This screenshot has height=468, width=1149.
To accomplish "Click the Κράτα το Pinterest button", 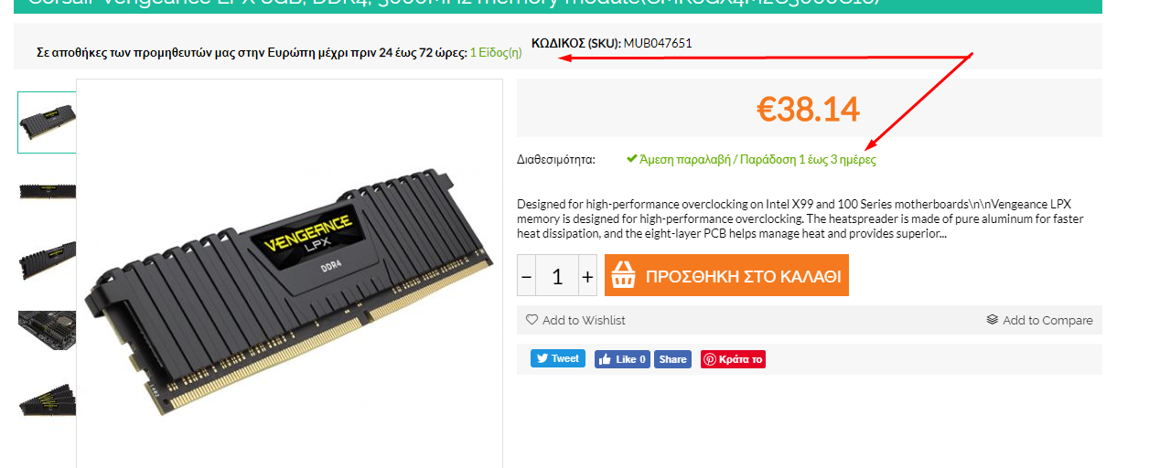I will (x=733, y=359).
